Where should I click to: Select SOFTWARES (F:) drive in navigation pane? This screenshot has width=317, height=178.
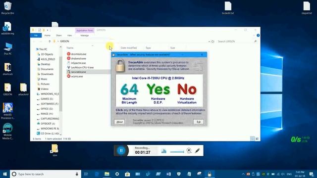click(x=48, y=104)
